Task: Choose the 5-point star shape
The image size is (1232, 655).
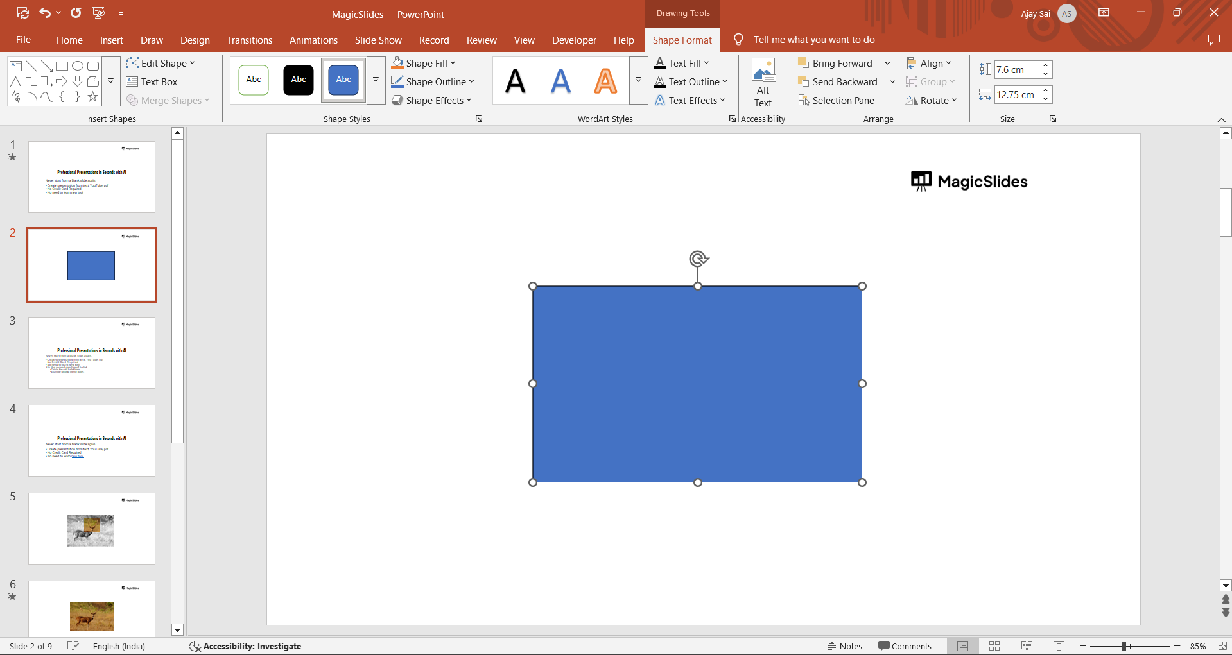Action: (x=93, y=97)
